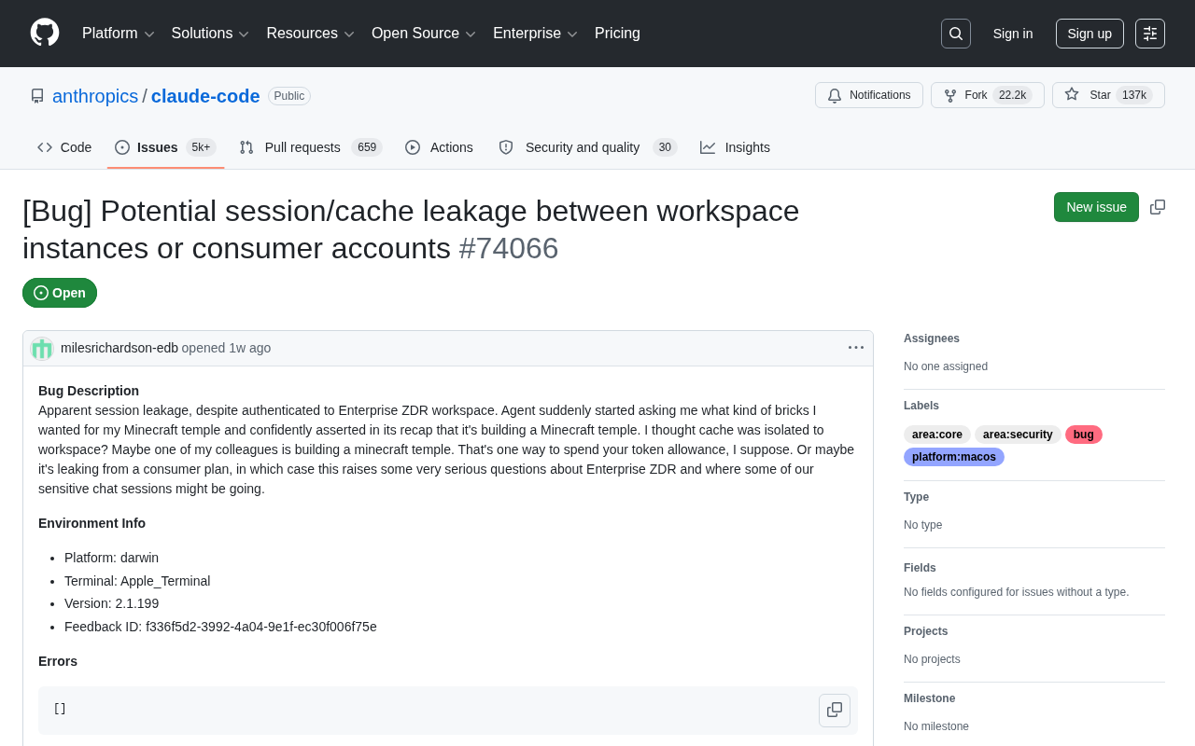Click the Projects sidebar heading
This screenshot has width=1195, height=746.
click(x=926, y=631)
